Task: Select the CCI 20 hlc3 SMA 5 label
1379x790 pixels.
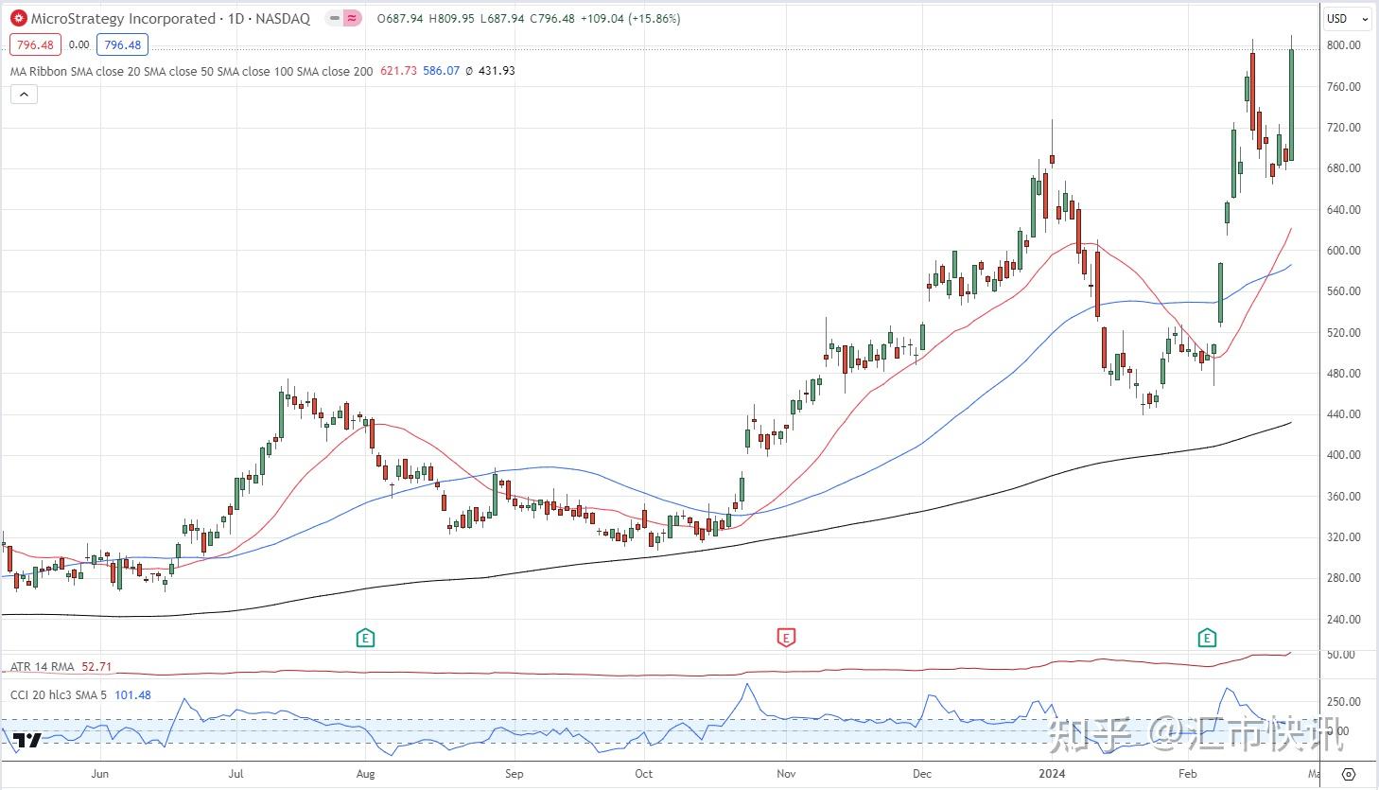Action: pyautogui.click(x=60, y=694)
